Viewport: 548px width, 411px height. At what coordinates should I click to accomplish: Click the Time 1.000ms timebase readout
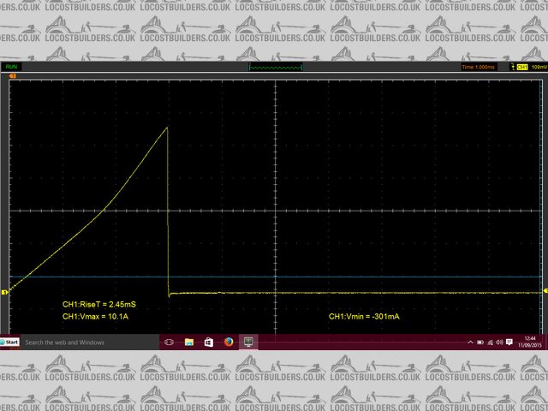pyautogui.click(x=479, y=66)
